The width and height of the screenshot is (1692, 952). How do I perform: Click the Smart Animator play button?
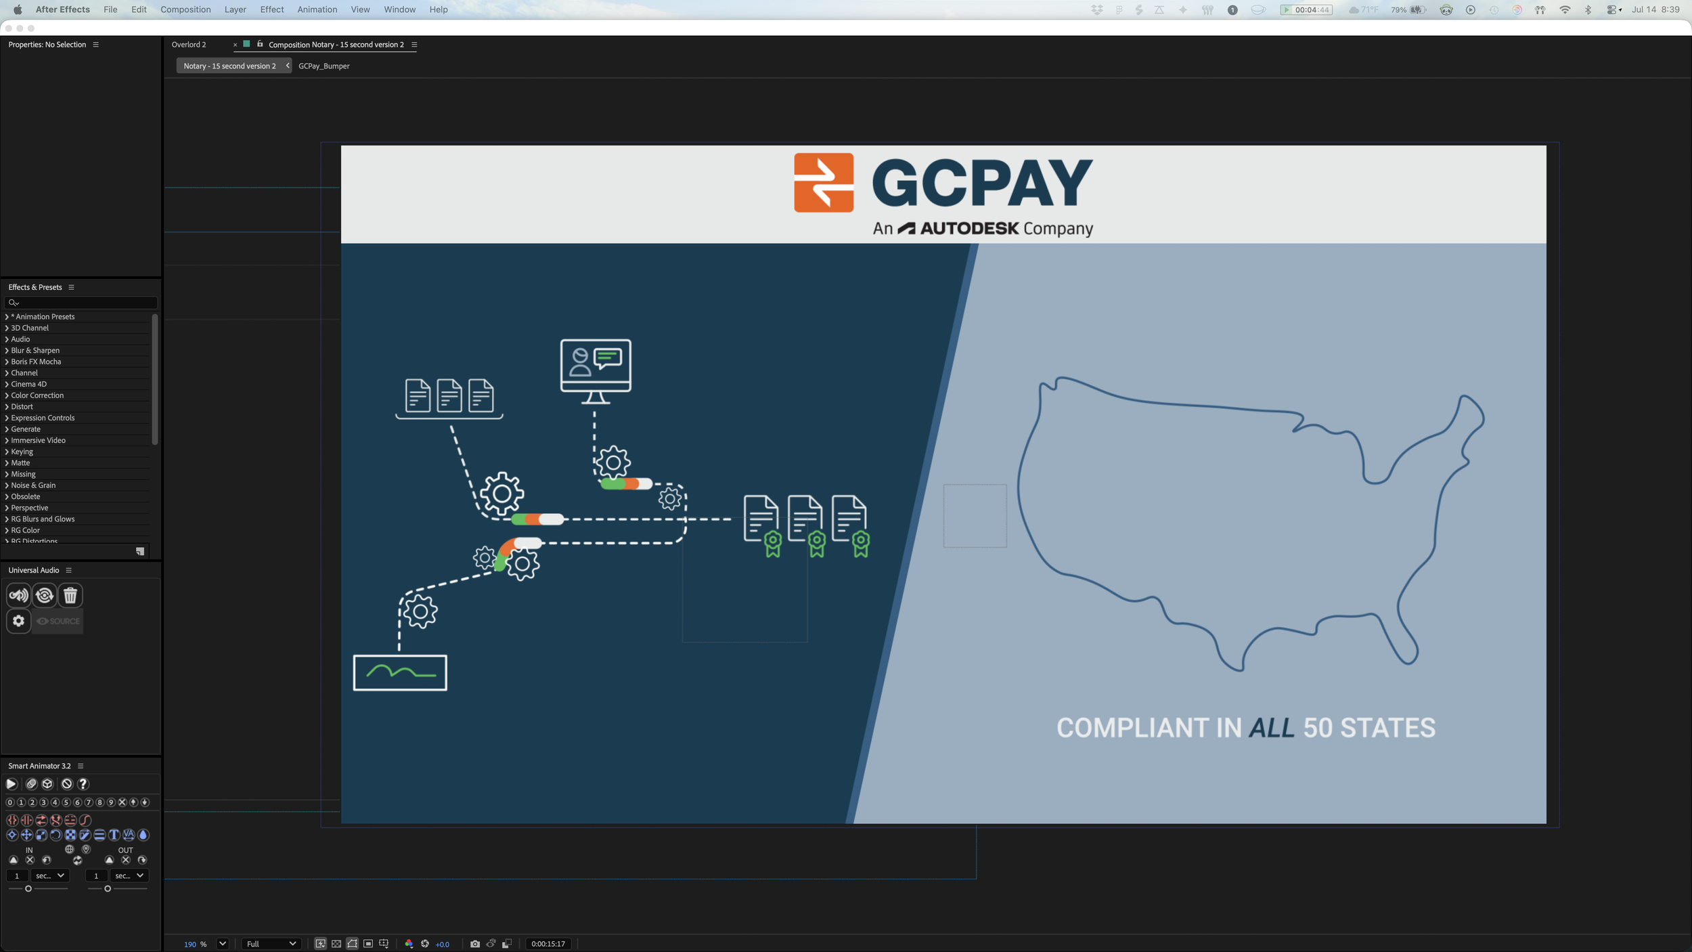[12, 783]
